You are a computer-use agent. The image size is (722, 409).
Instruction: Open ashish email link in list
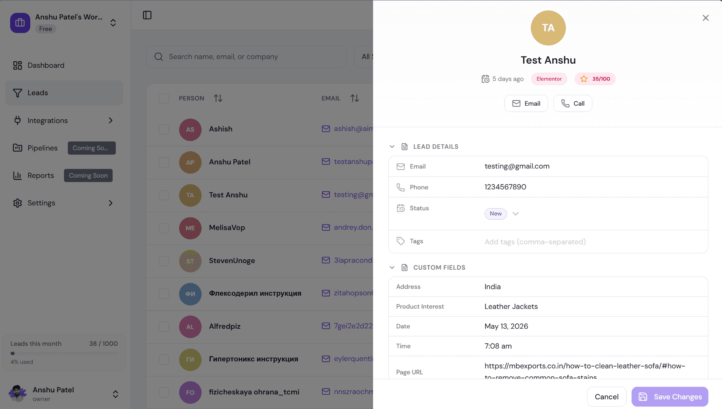coord(353,129)
